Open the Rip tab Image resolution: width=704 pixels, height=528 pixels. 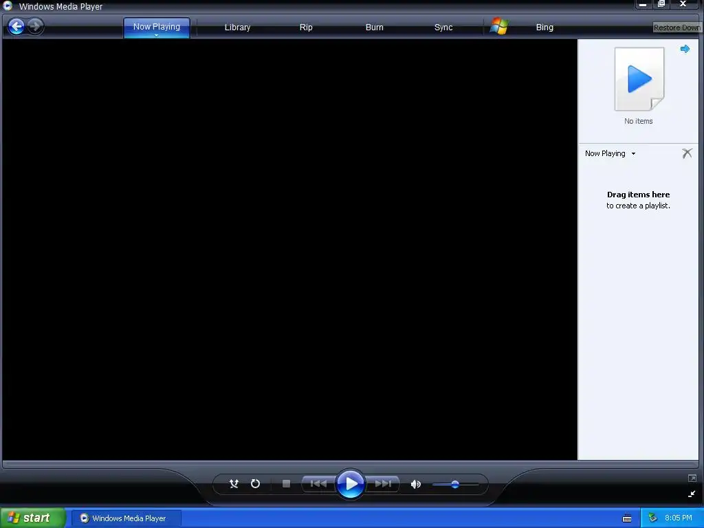click(x=306, y=27)
